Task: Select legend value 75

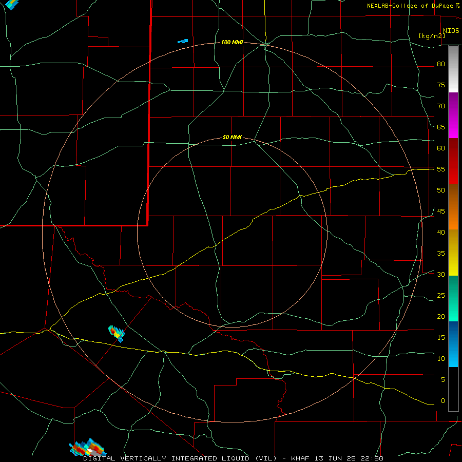Action: tap(441, 85)
